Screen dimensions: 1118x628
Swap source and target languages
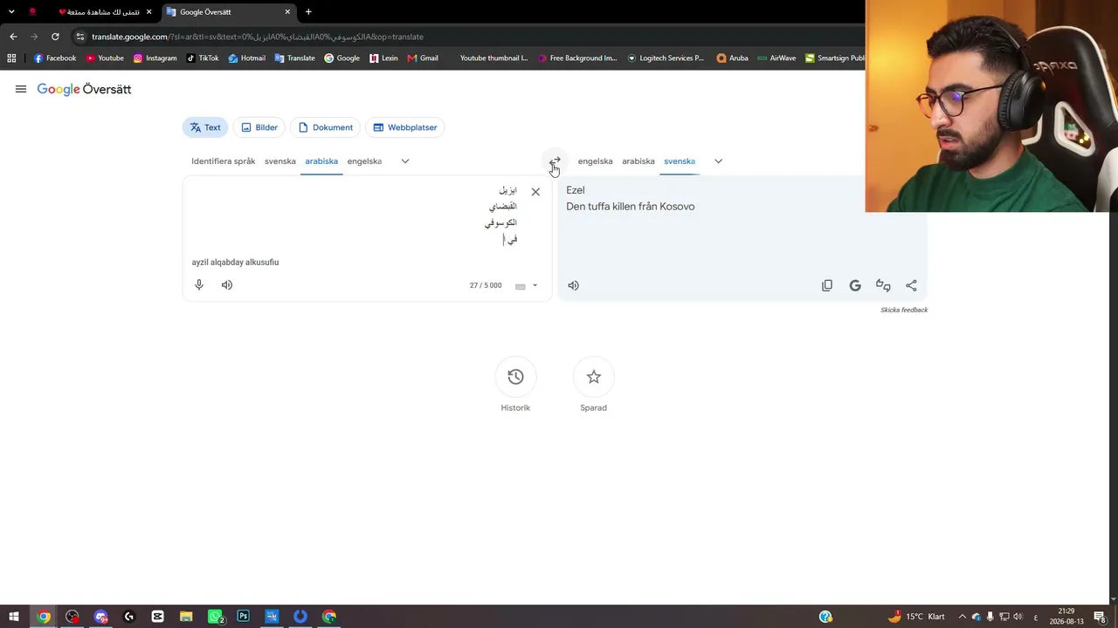[x=555, y=161]
